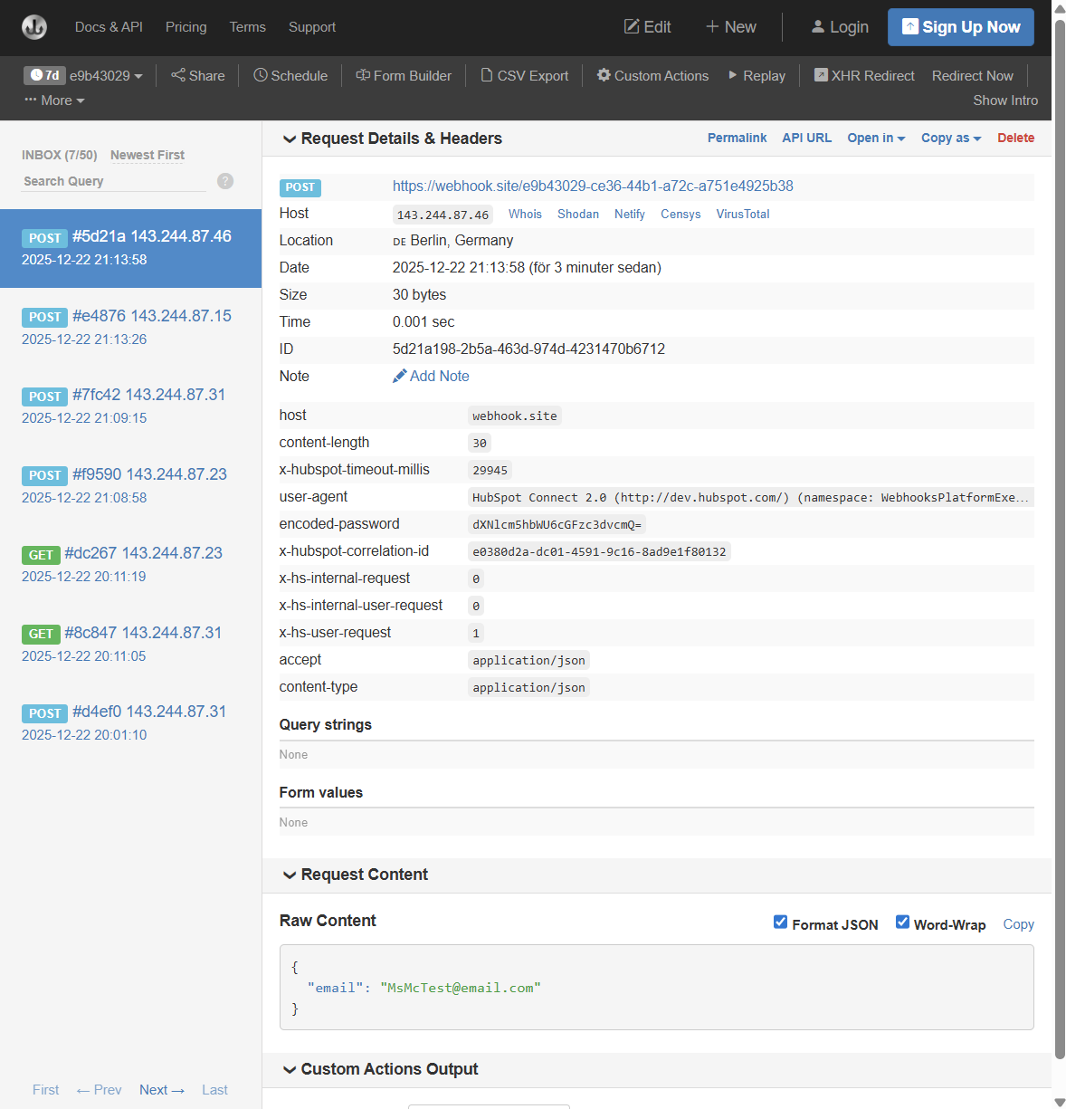Open the Schedule clock icon
The width and height of the screenshot is (1066, 1109).
click(259, 76)
